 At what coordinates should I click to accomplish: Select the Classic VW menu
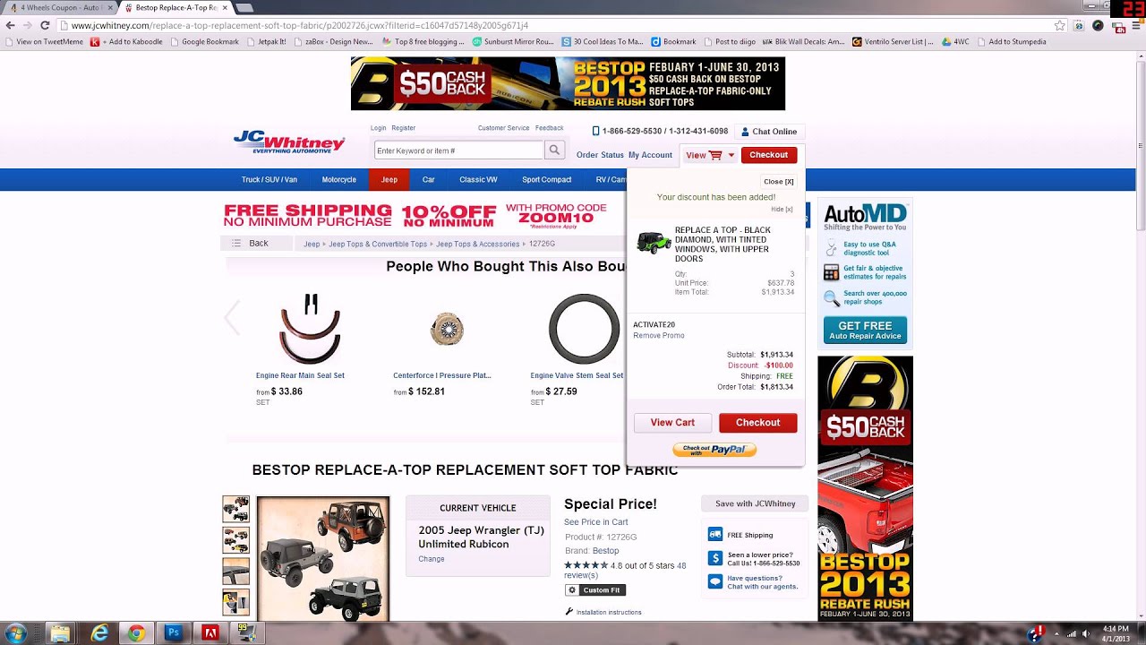[478, 179]
